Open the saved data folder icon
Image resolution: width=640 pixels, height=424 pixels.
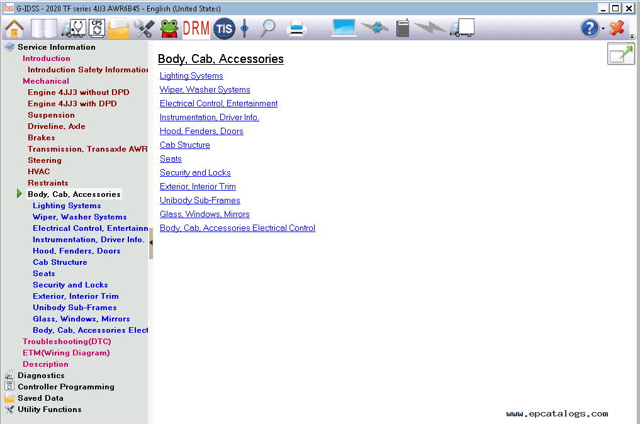tap(118, 28)
